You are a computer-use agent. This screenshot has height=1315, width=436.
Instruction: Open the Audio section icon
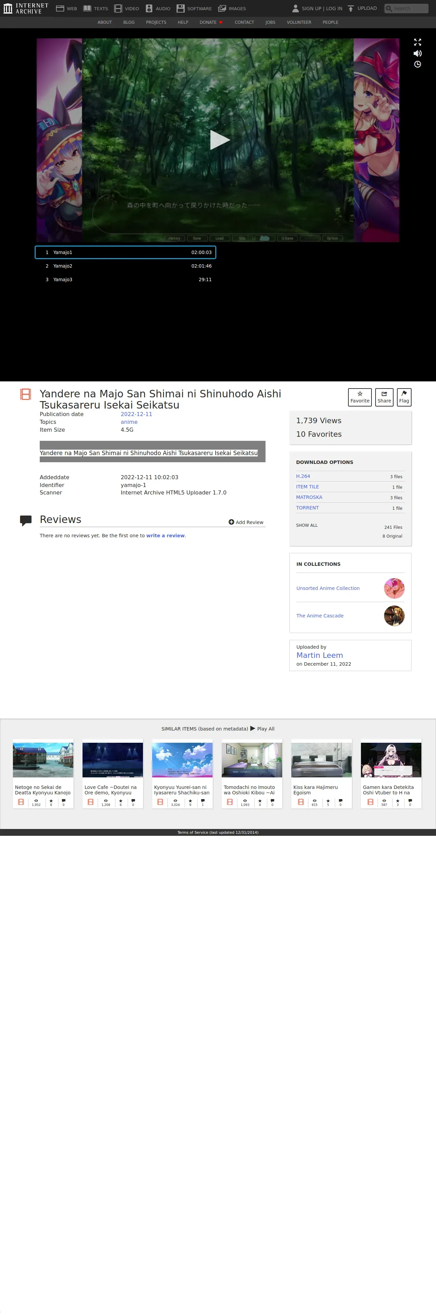click(149, 9)
